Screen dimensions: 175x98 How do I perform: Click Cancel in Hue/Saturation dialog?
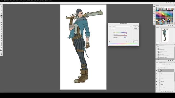pyautogui.click(x=136, y=29)
